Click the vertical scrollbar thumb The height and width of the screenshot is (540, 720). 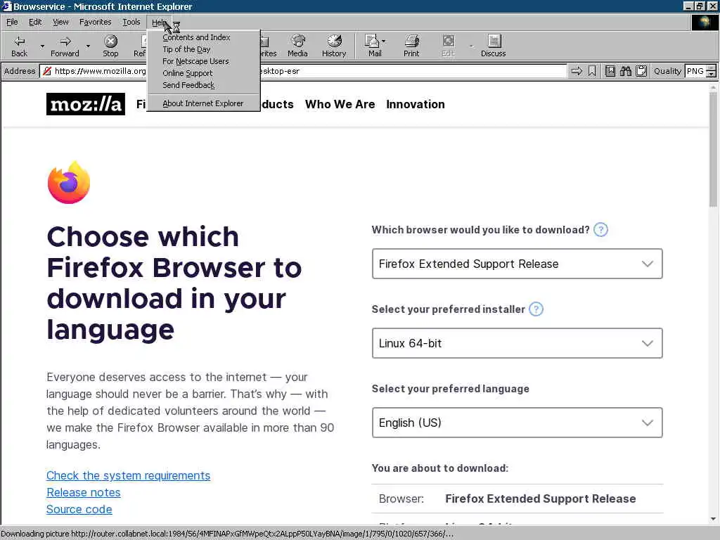tap(713, 150)
